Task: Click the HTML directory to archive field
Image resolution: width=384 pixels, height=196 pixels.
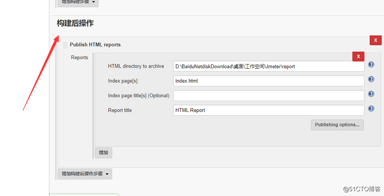Action: (x=269, y=66)
